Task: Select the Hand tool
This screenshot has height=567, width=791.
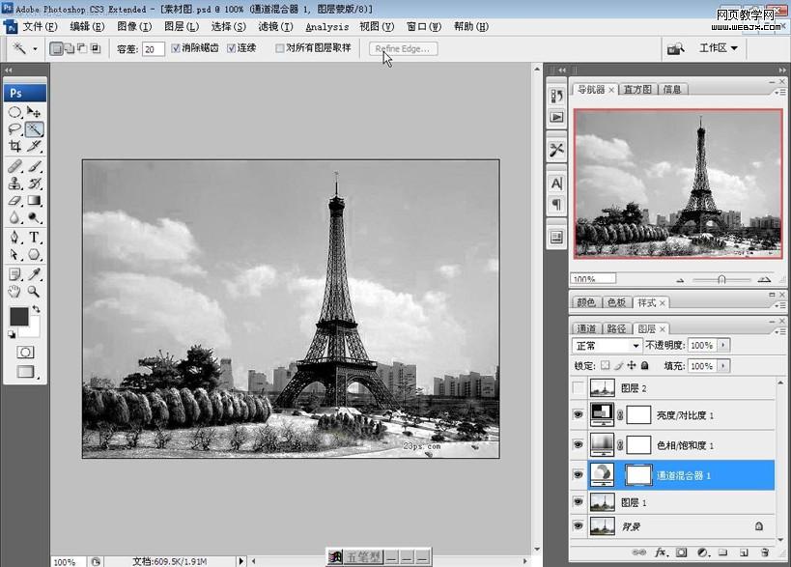Action: (x=15, y=291)
